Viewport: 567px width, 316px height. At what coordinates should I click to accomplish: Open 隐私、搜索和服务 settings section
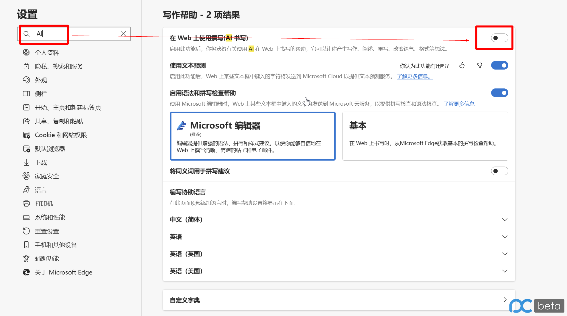(x=59, y=66)
